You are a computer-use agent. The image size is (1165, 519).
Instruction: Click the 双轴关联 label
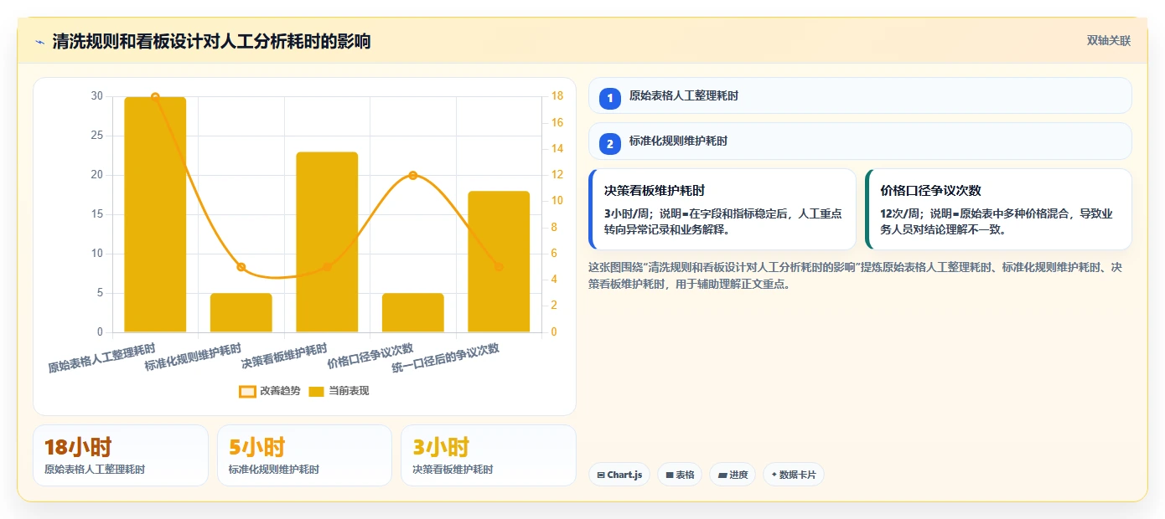coord(1109,41)
